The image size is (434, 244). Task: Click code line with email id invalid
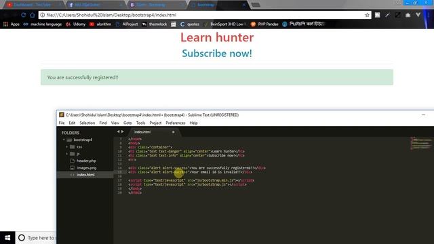tap(190, 171)
